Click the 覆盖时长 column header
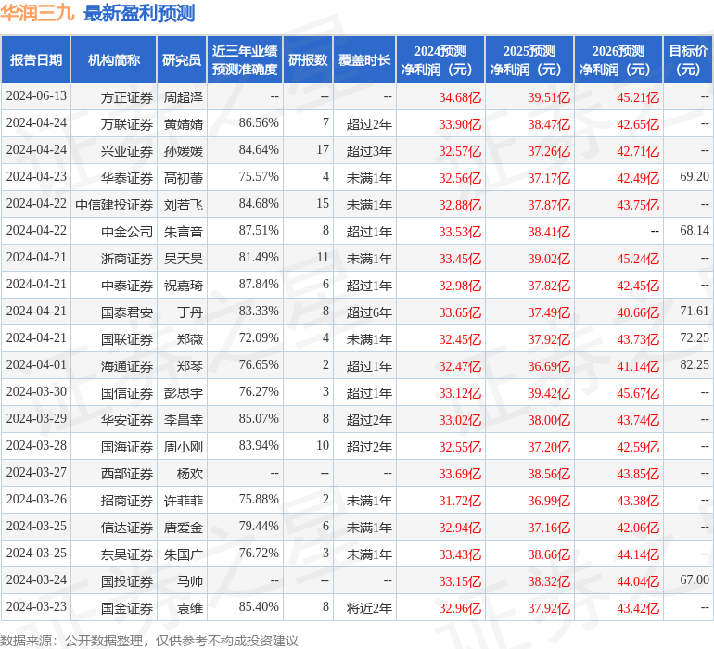Image resolution: width=714 pixels, height=649 pixels. tap(364, 59)
